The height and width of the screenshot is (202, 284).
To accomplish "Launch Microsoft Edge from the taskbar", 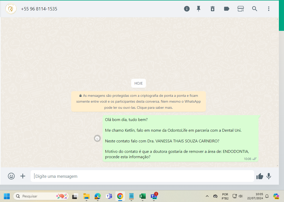I will 98,196.
